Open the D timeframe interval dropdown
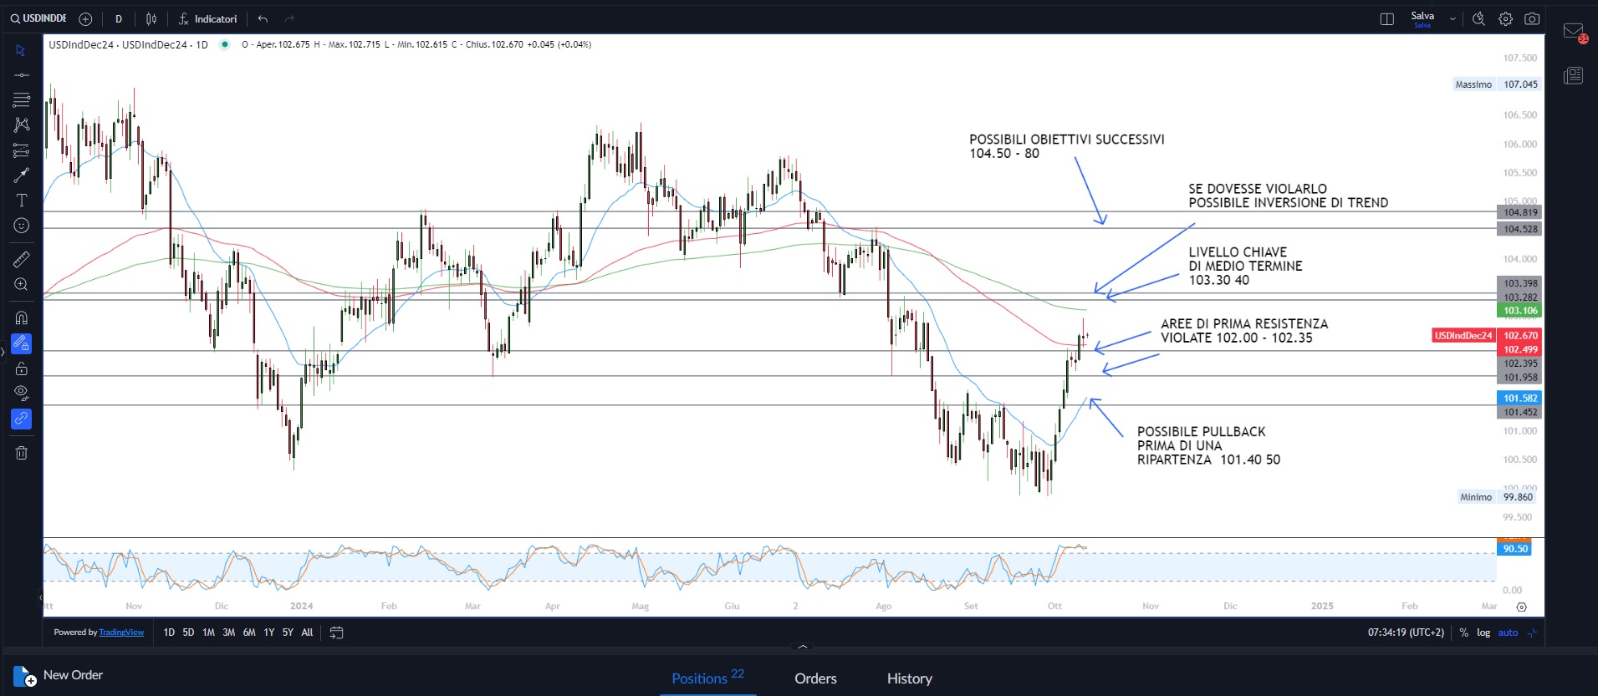Screen dimensions: 1598x696 tap(119, 19)
